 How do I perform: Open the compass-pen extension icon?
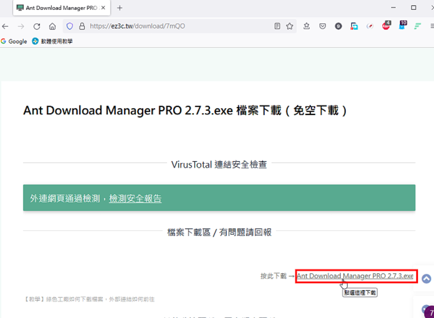[370, 26]
